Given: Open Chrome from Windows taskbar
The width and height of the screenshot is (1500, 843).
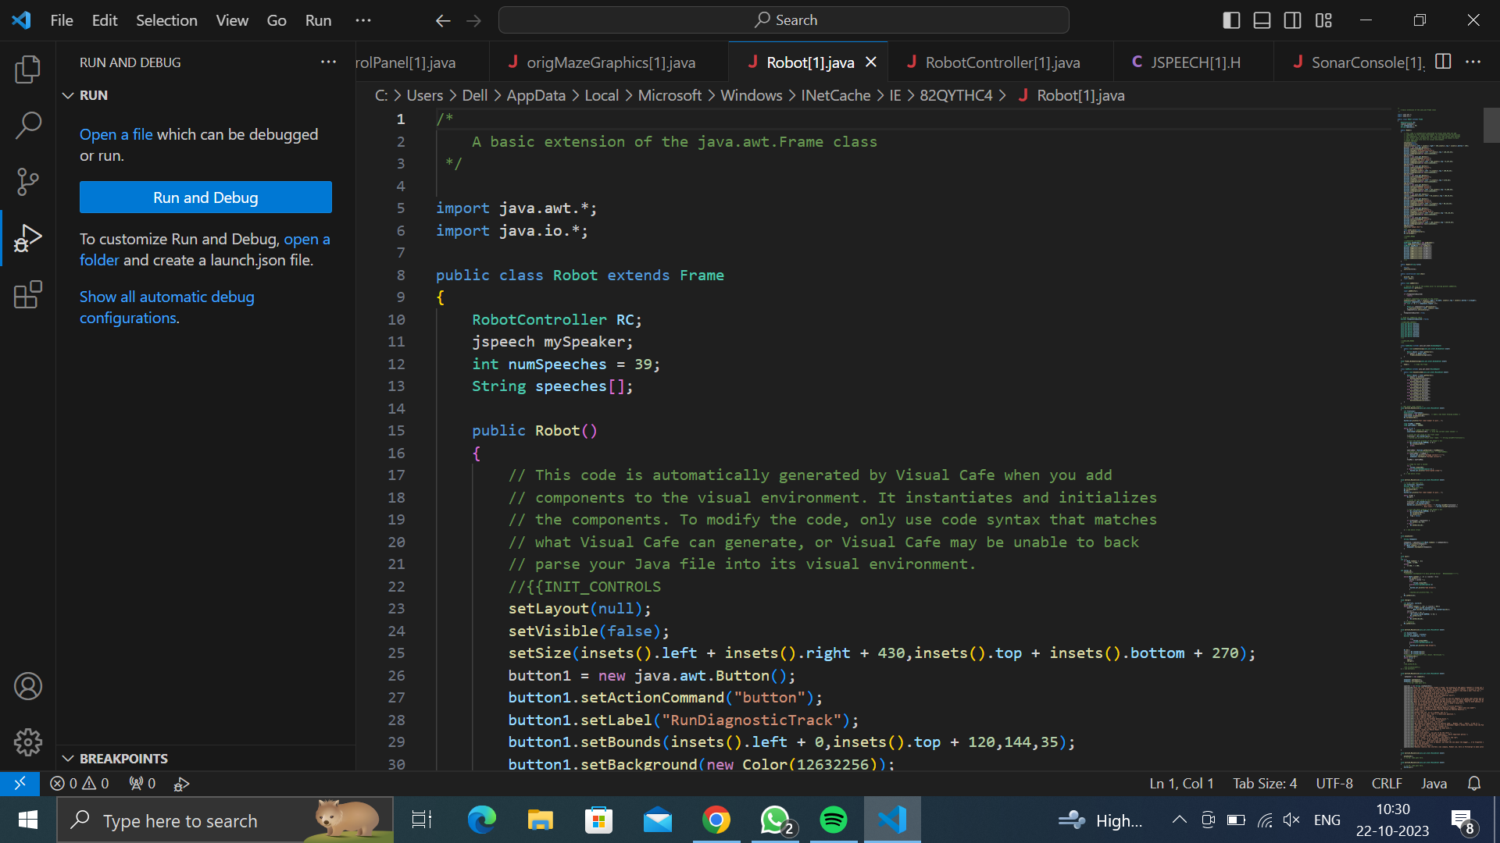Looking at the screenshot, I should click(x=716, y=820).
